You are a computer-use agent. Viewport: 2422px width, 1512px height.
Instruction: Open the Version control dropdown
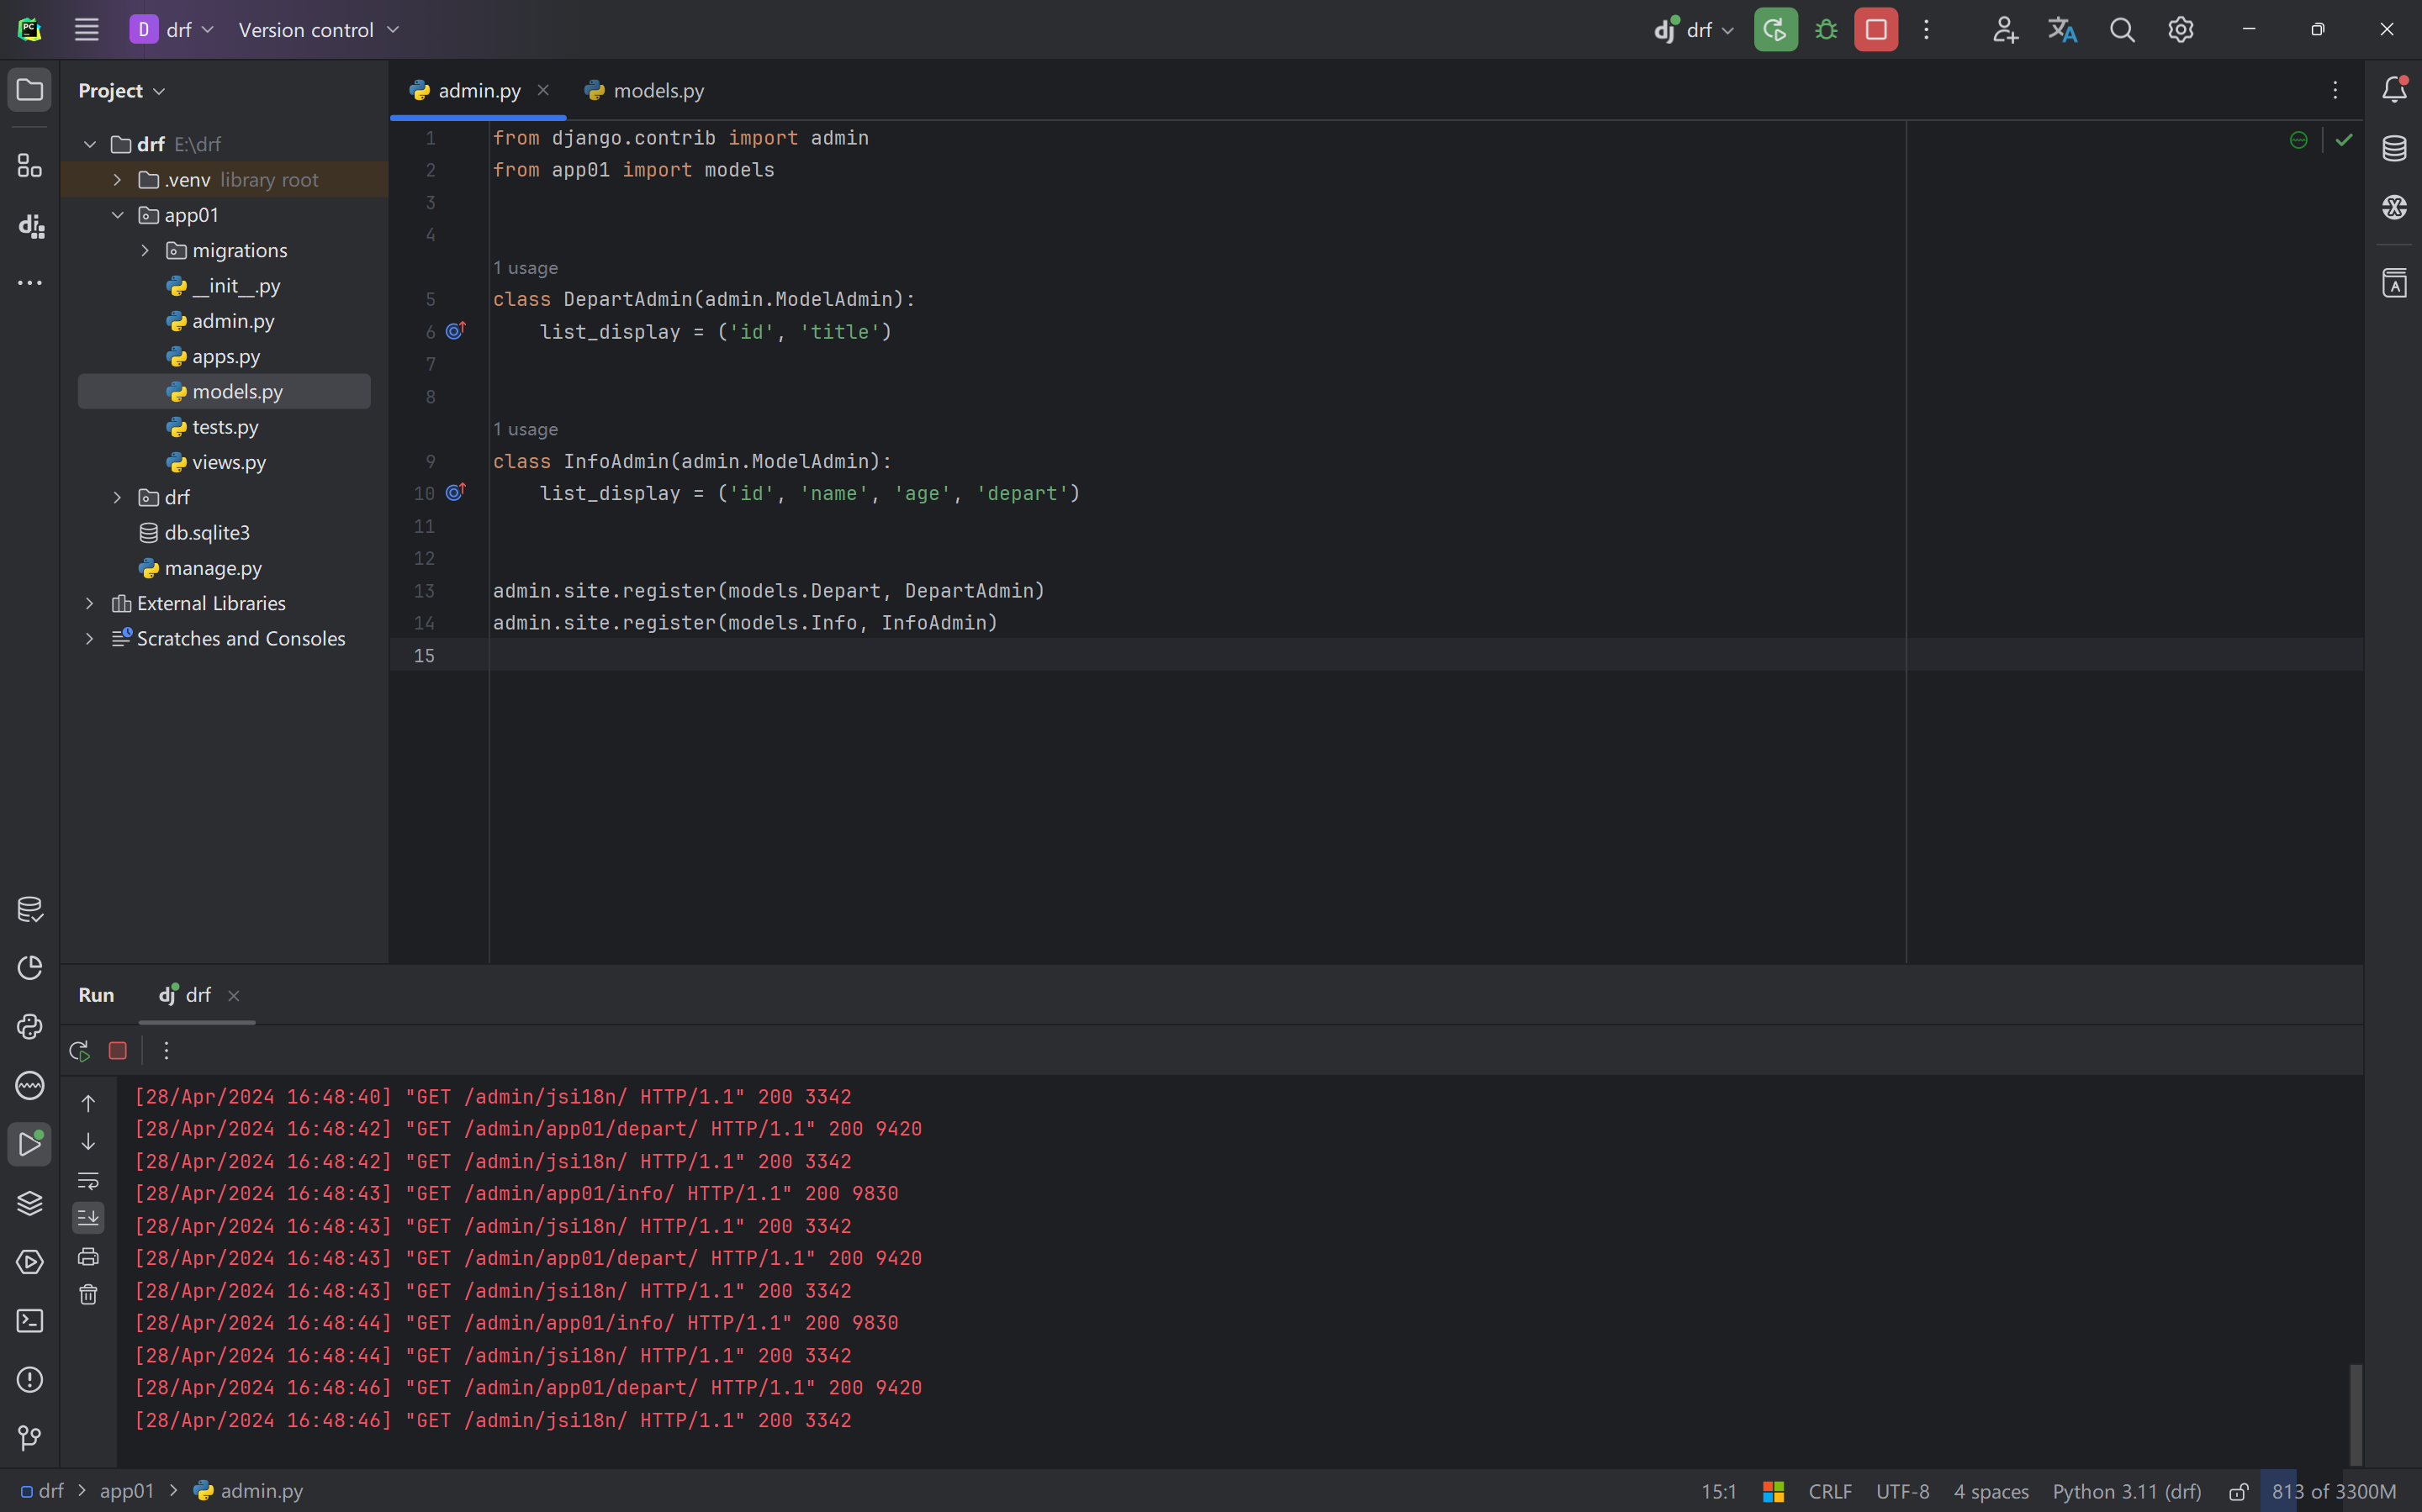pos(318,30)
